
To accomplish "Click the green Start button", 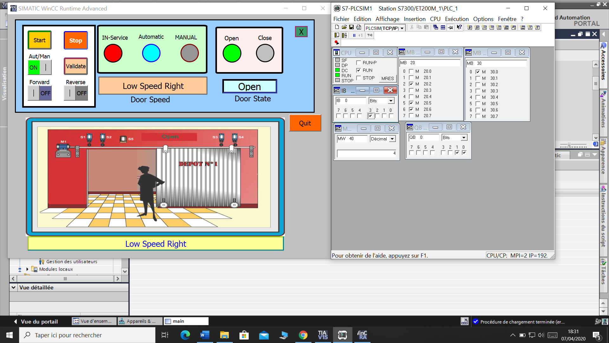I will [40, 40].
